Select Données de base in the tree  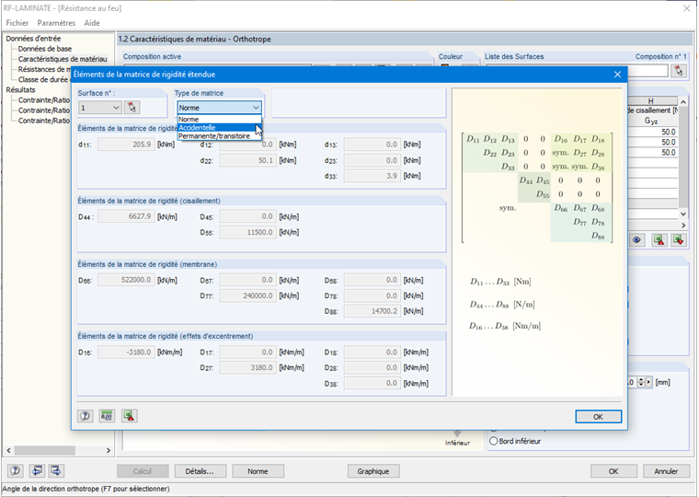pyautogui.click(x=44, y=49)
